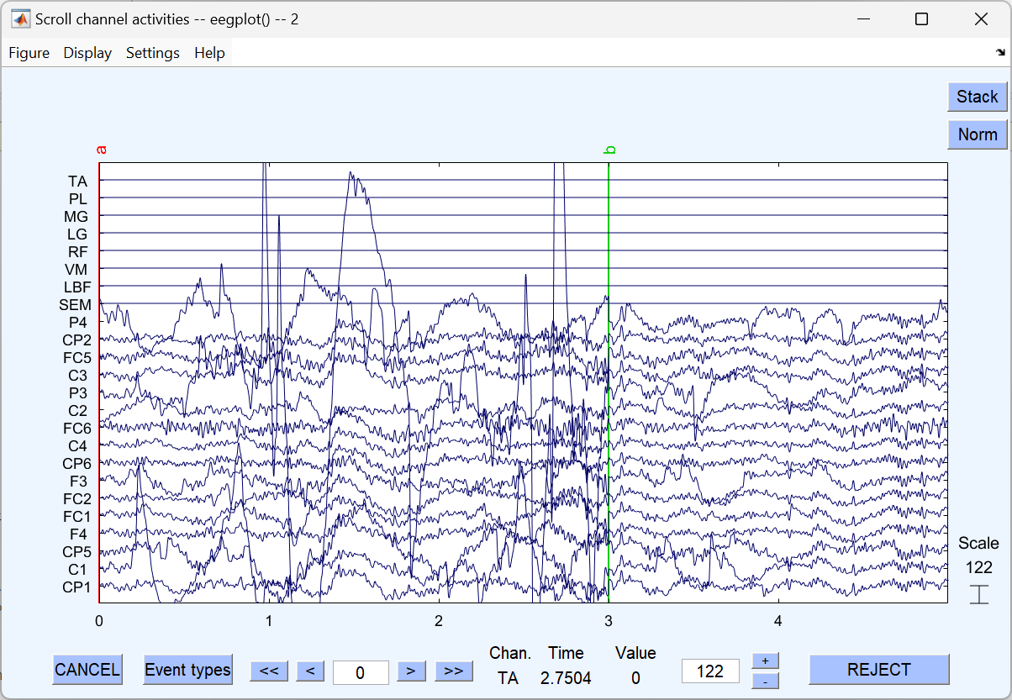Click the RF channel label

(78, 251)
